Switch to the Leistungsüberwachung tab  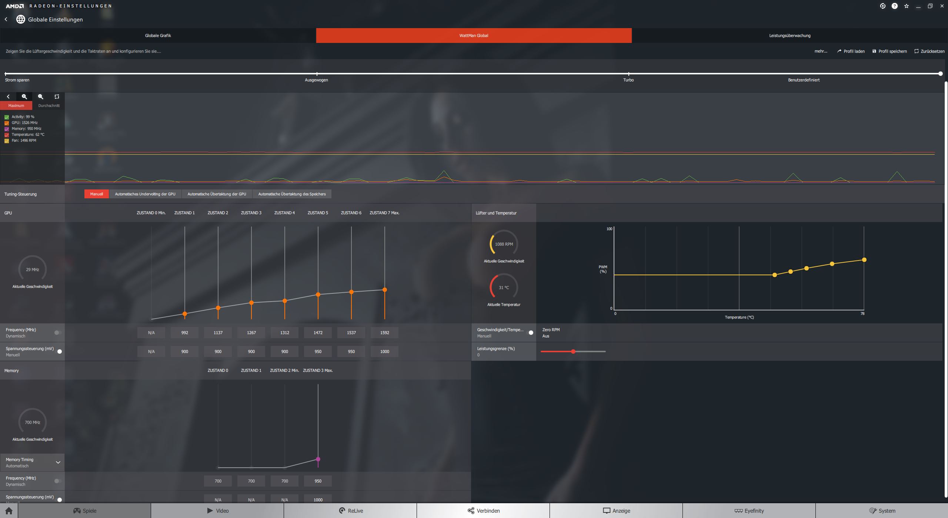point(790,36)
